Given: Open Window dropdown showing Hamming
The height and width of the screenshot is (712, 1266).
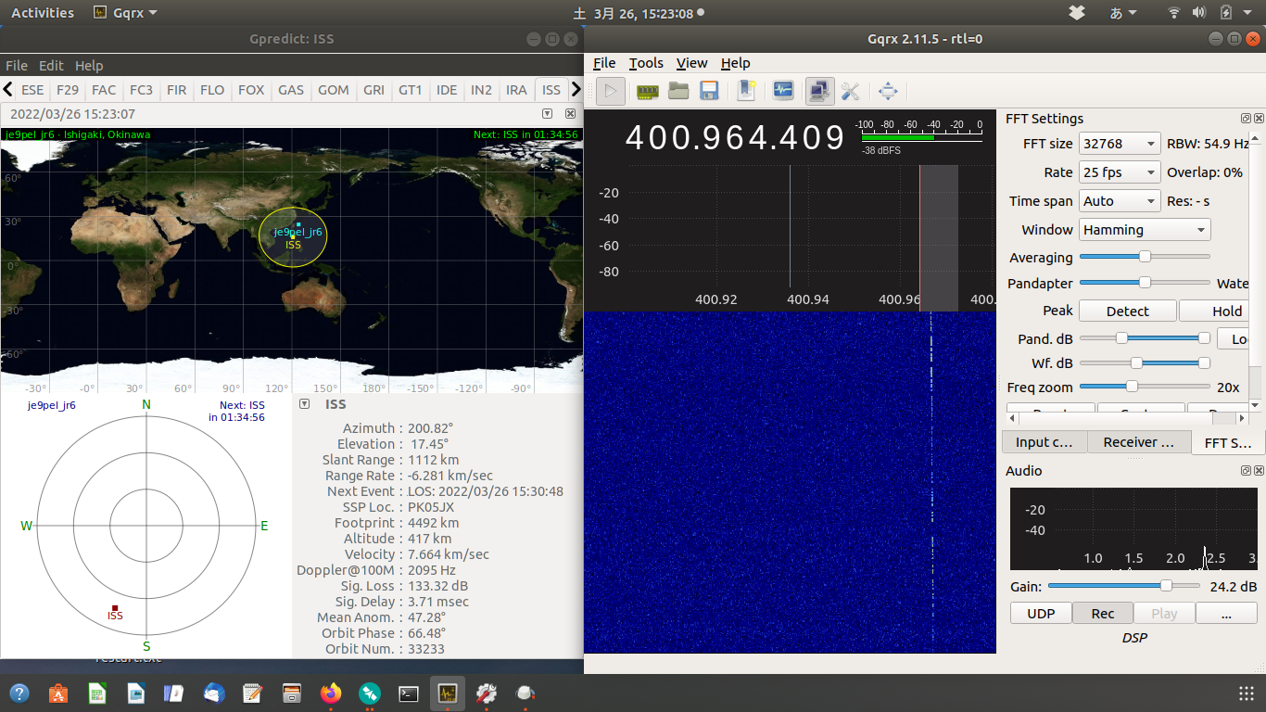Looking at the screenshot, I should (x=1145, y=230).
